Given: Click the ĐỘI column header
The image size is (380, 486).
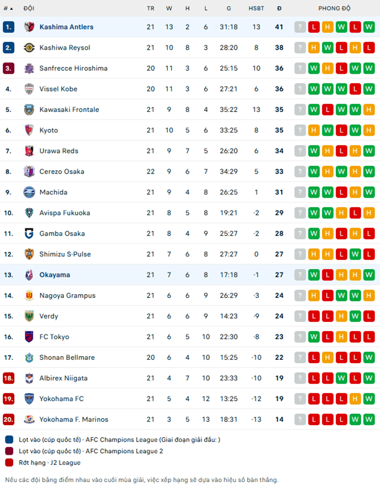Looking at the screenshot, I should point(29,8).
